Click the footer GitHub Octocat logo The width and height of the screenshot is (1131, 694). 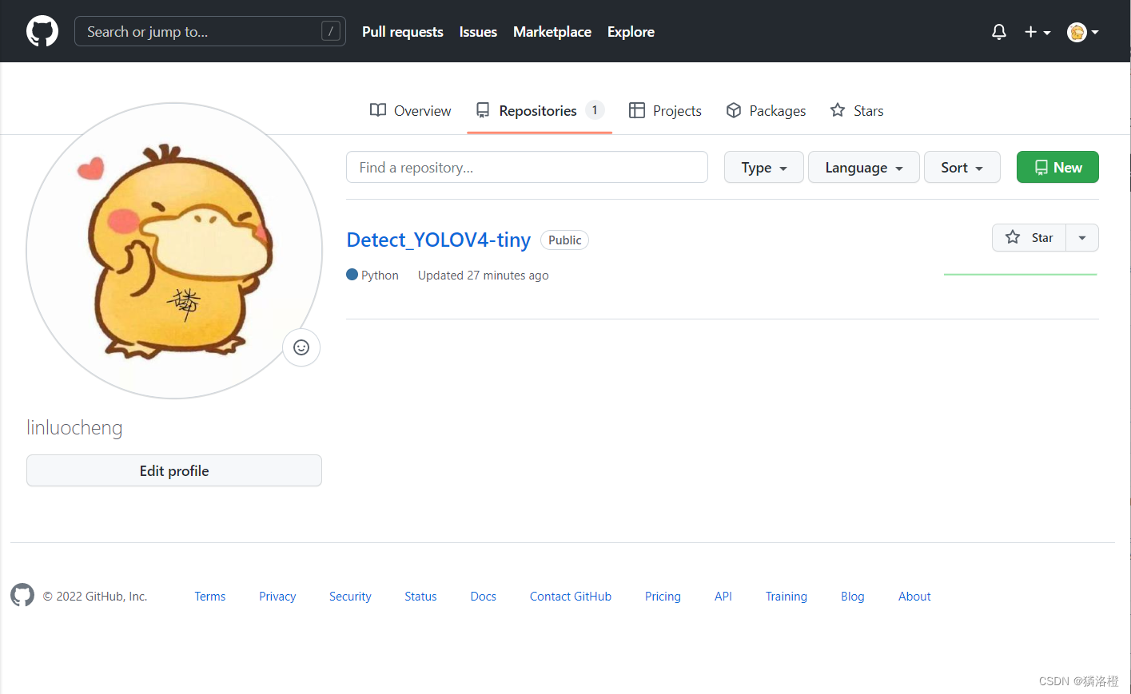point(22,595)
